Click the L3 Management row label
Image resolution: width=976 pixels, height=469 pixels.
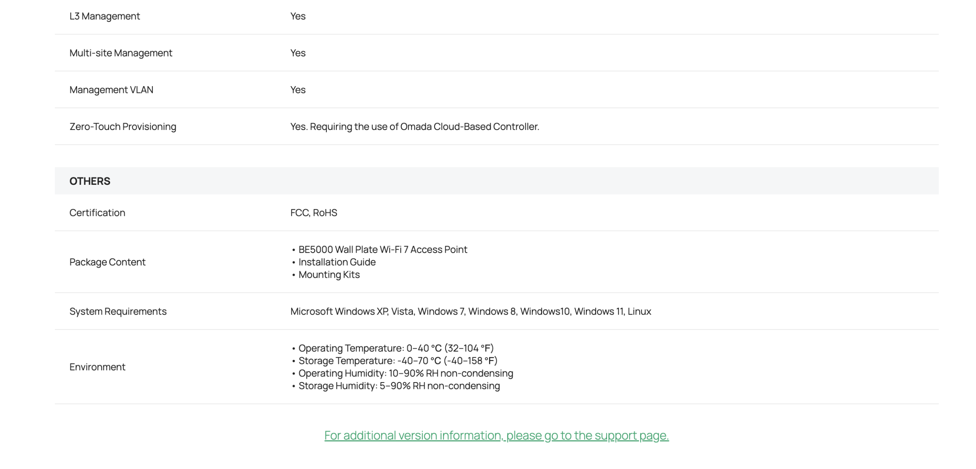[x=104, y=16]
